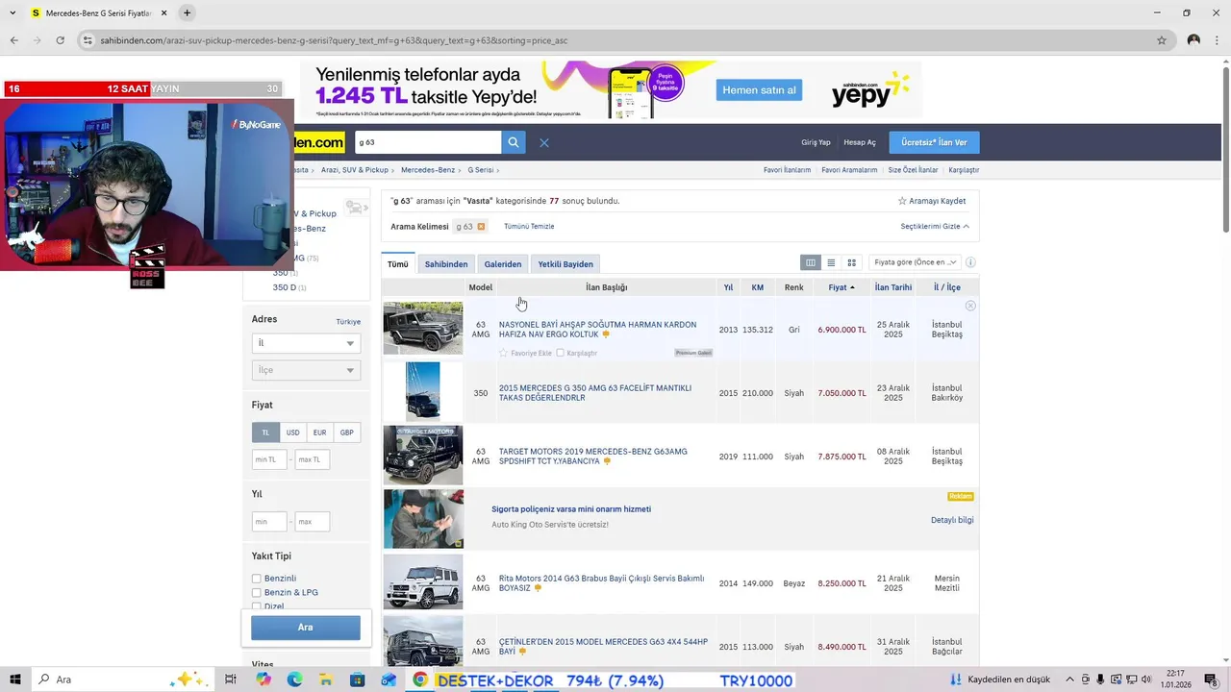Select the Galeriden tab
The height and width of the screenshot is (692, 1231).
tap(503, 264)
